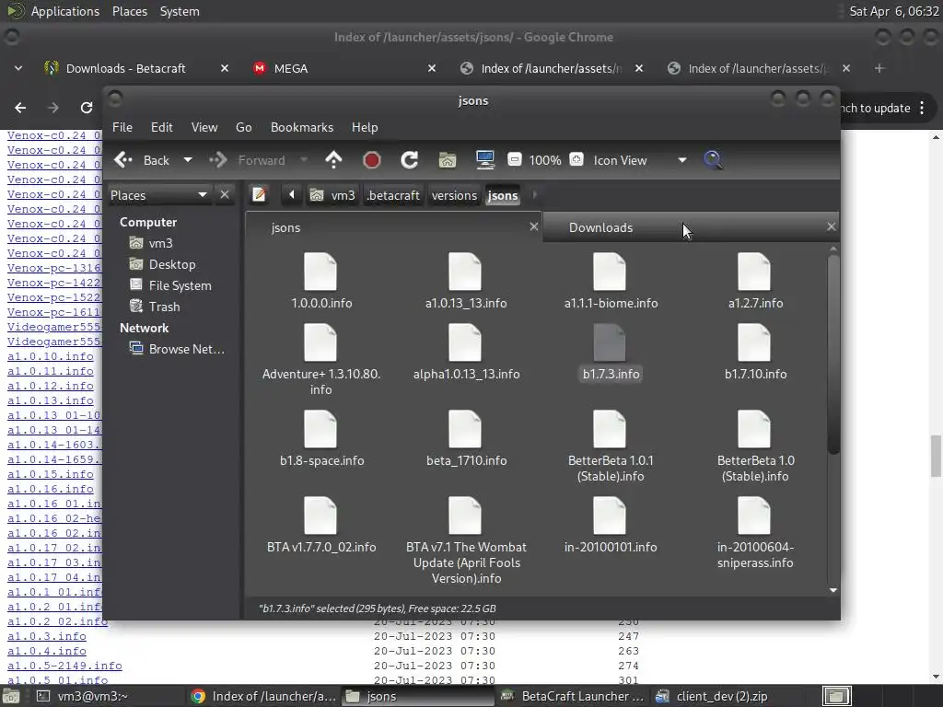Zoom out with the minus icon
This screenshot has width=943, height=707.
514,159
